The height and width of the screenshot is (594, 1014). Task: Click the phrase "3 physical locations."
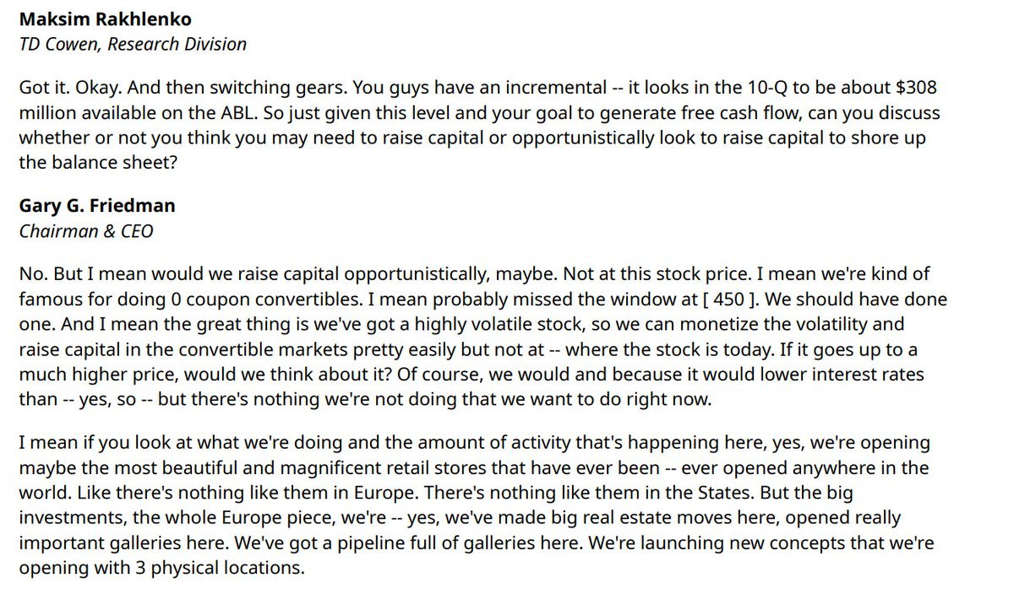click(x=217, y=568)
